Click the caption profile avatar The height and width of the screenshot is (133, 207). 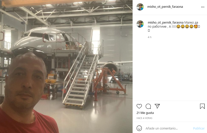(x=140, y=24)
